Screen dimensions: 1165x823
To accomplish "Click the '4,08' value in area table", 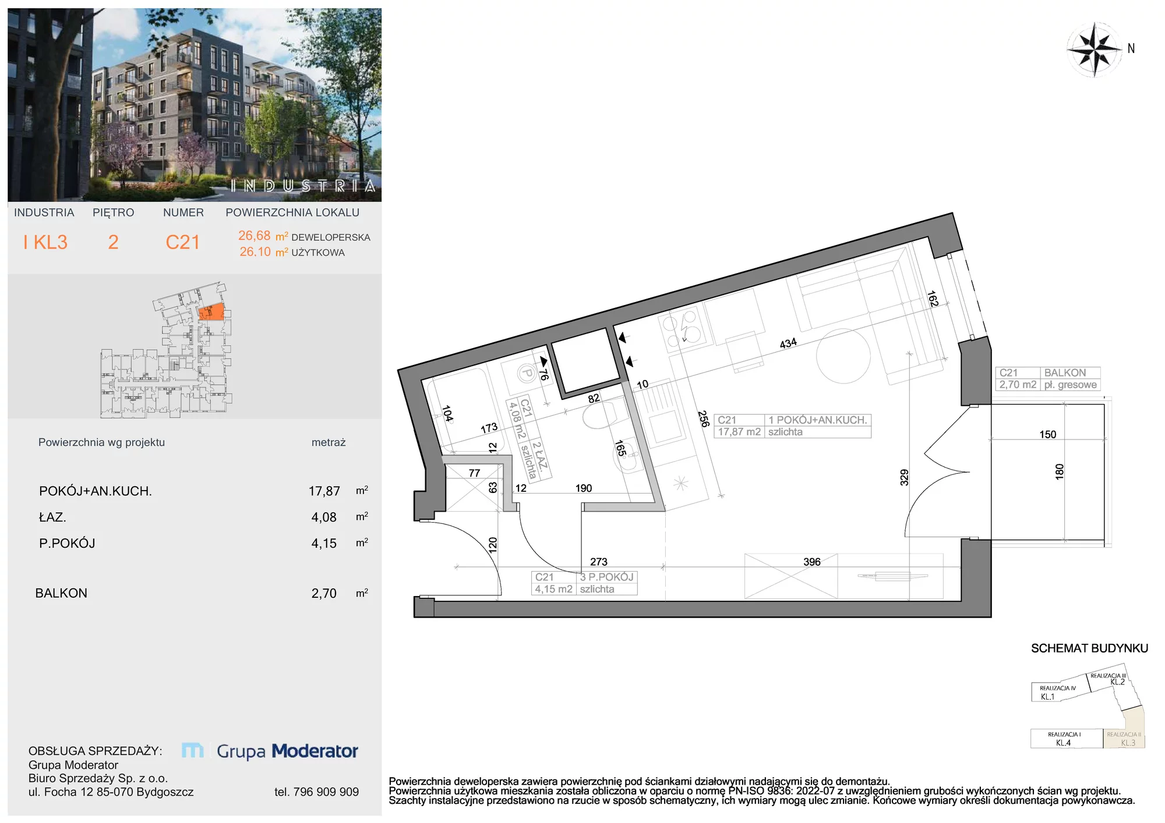I will coord(324,517).
